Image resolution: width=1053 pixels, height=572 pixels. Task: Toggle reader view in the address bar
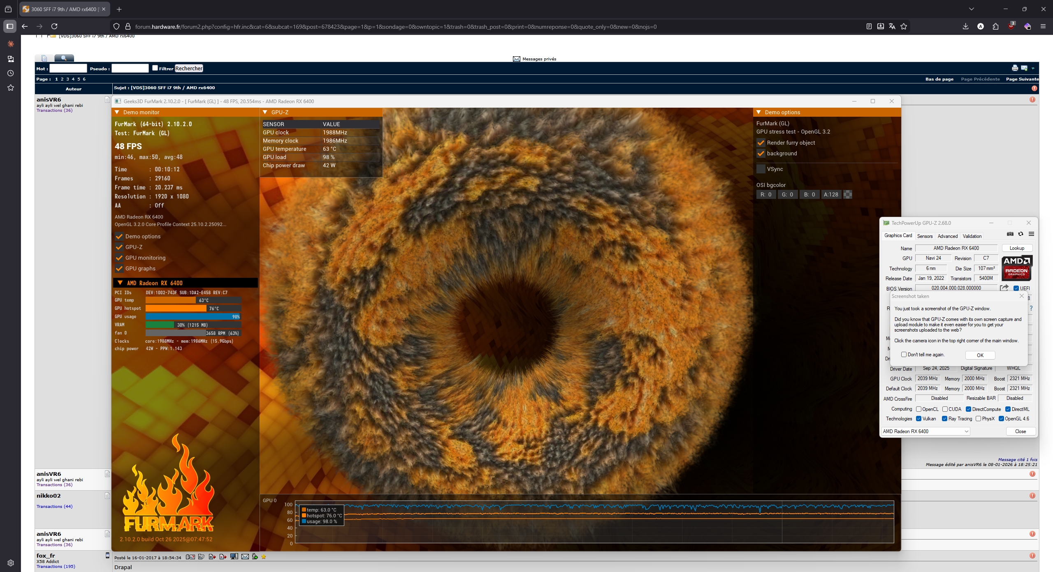(x=869, y=26)
